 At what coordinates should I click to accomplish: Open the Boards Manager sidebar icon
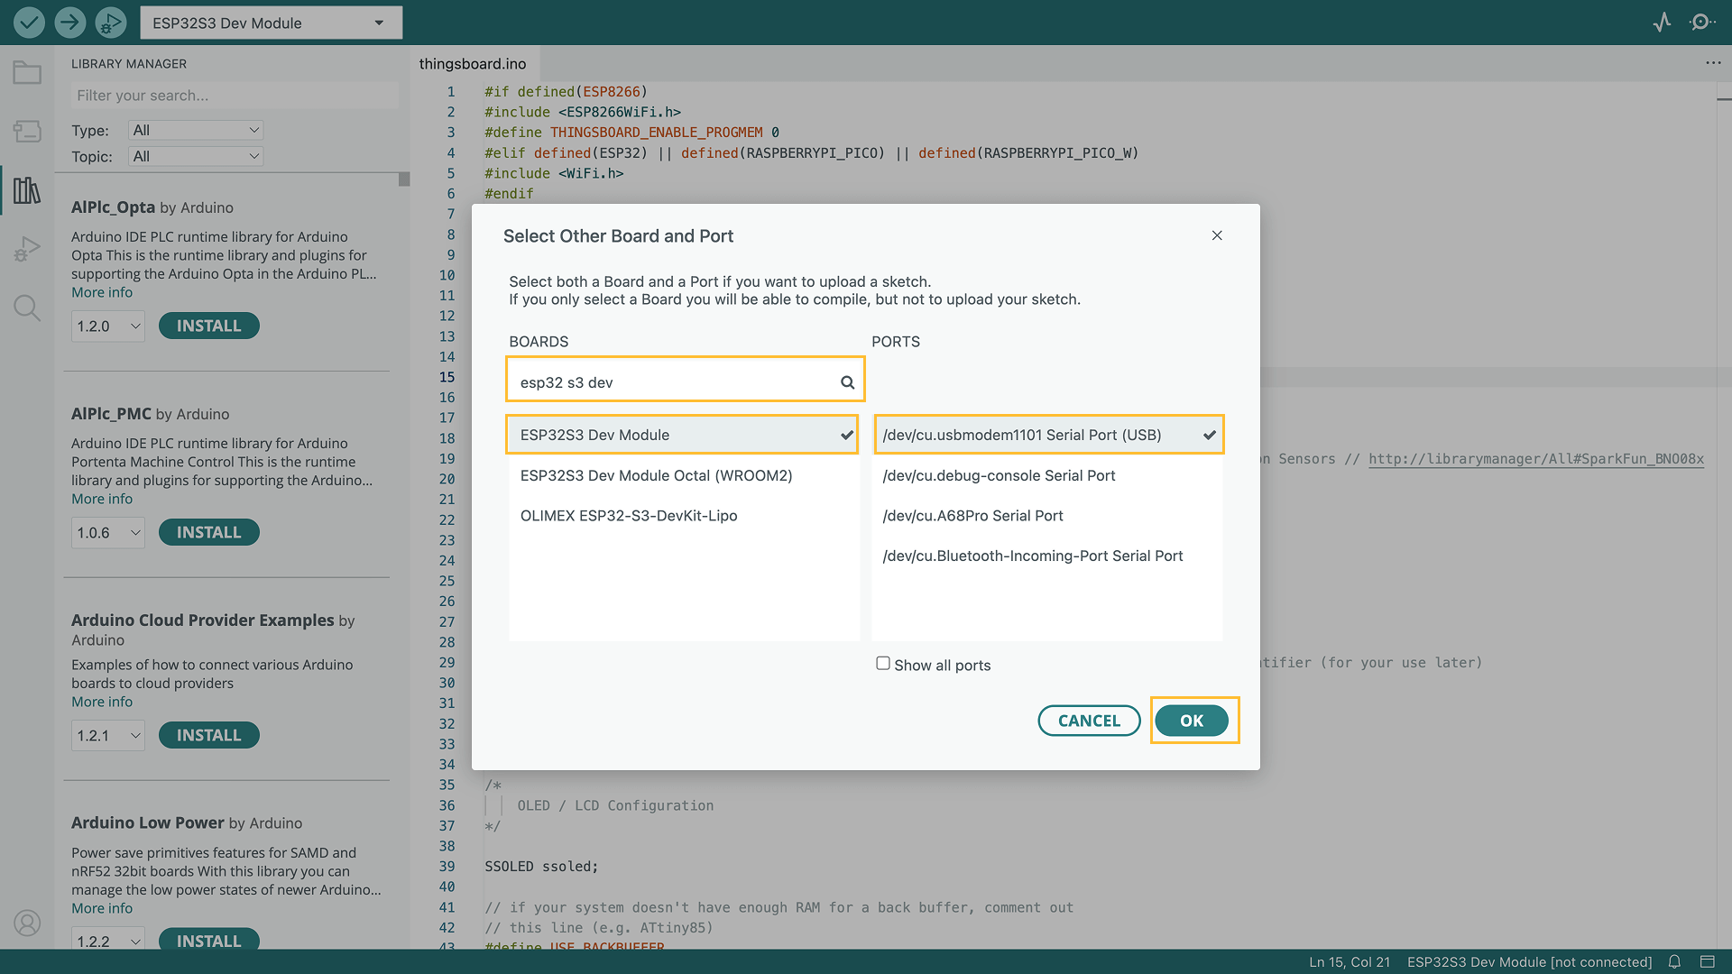click(x=27, y=132)
